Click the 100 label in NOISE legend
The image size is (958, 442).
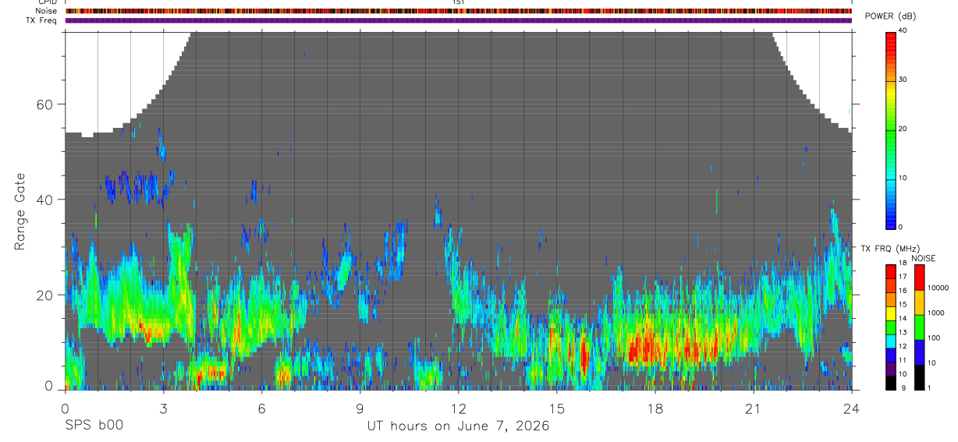pos(935,338)
